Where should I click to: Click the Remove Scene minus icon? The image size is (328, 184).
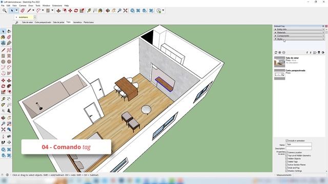(283, 53)
